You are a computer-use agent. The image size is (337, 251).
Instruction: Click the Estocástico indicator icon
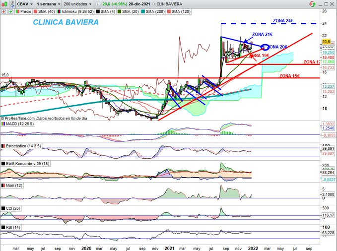[x=3, y=146]
